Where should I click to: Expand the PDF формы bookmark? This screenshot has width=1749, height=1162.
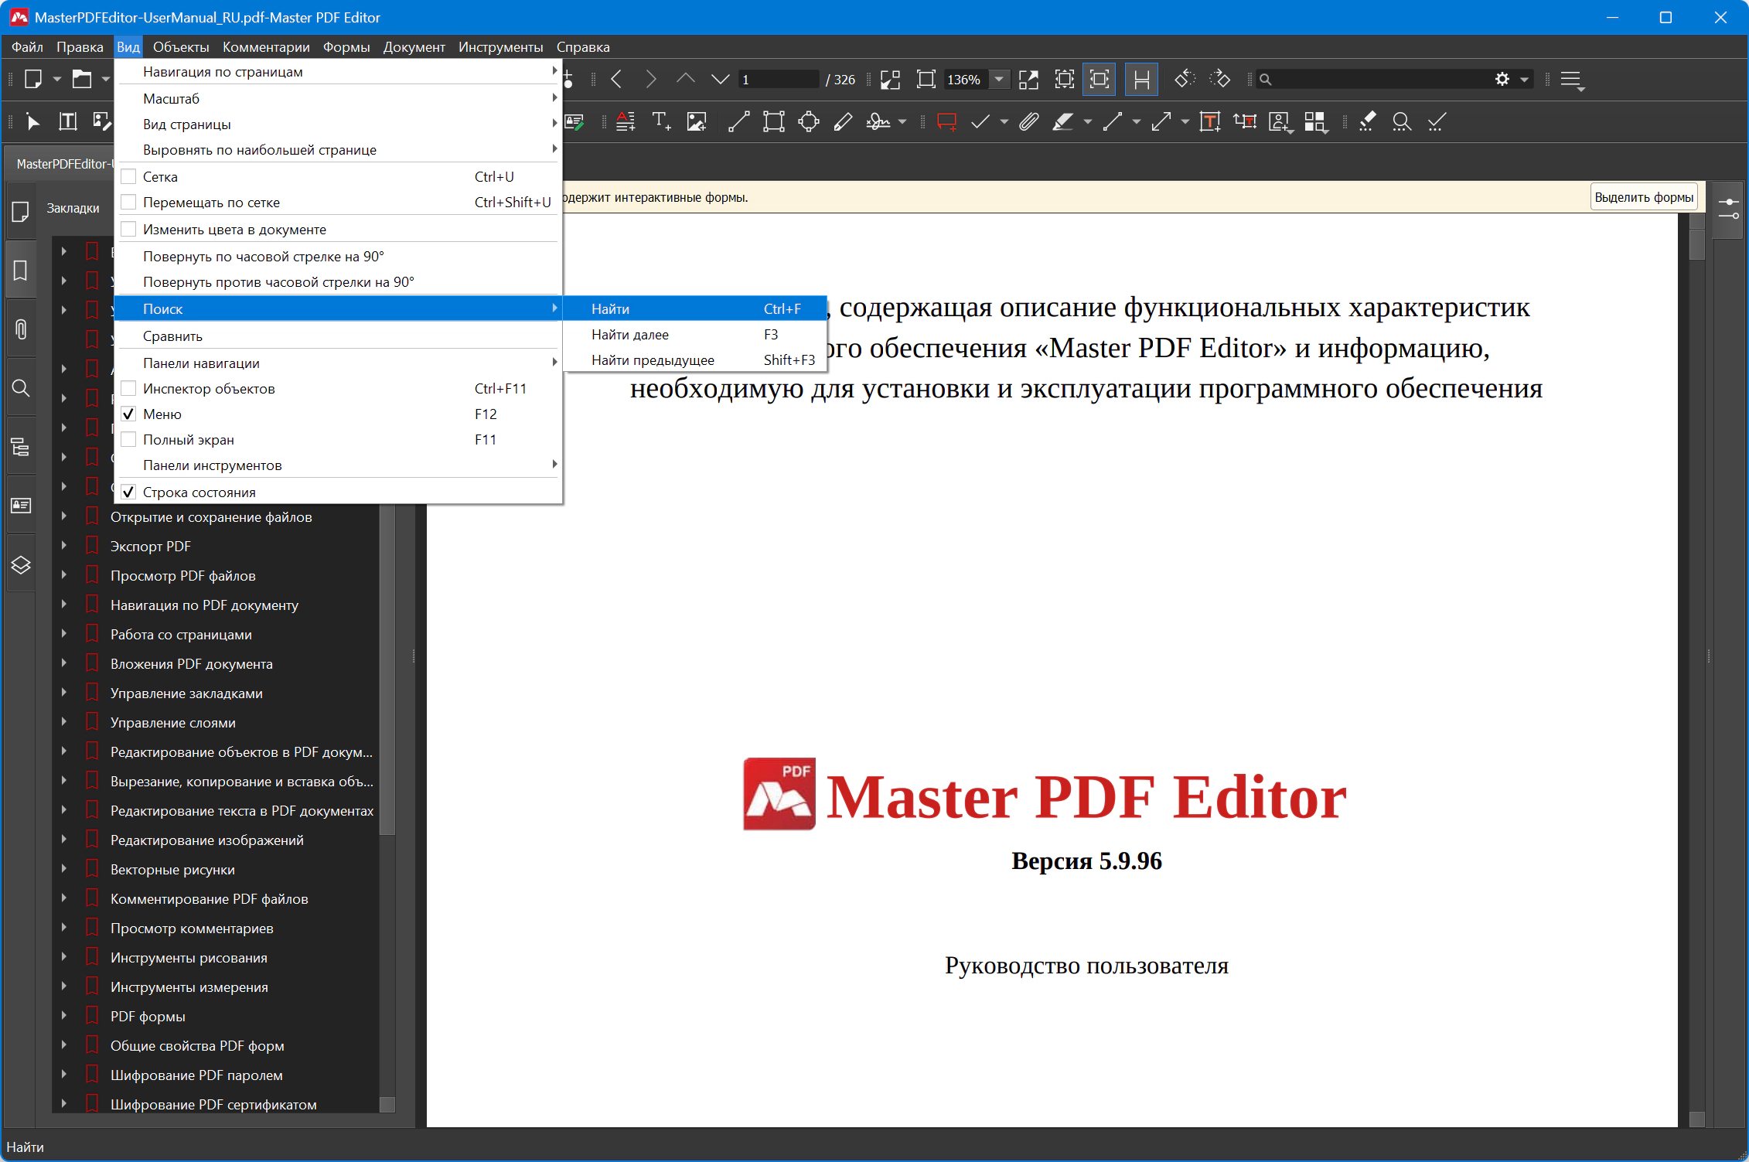(64, 1016)
